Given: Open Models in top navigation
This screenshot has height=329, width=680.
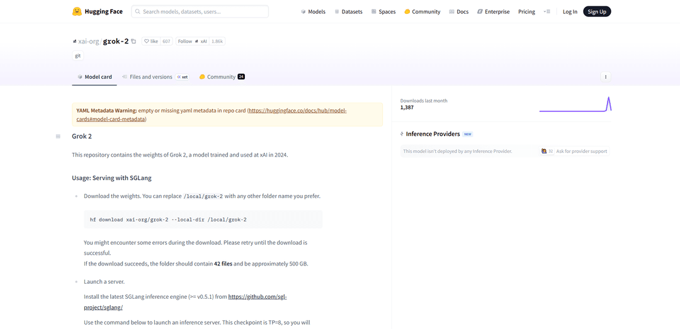Looking at the screenshot, I should point(313,12).
